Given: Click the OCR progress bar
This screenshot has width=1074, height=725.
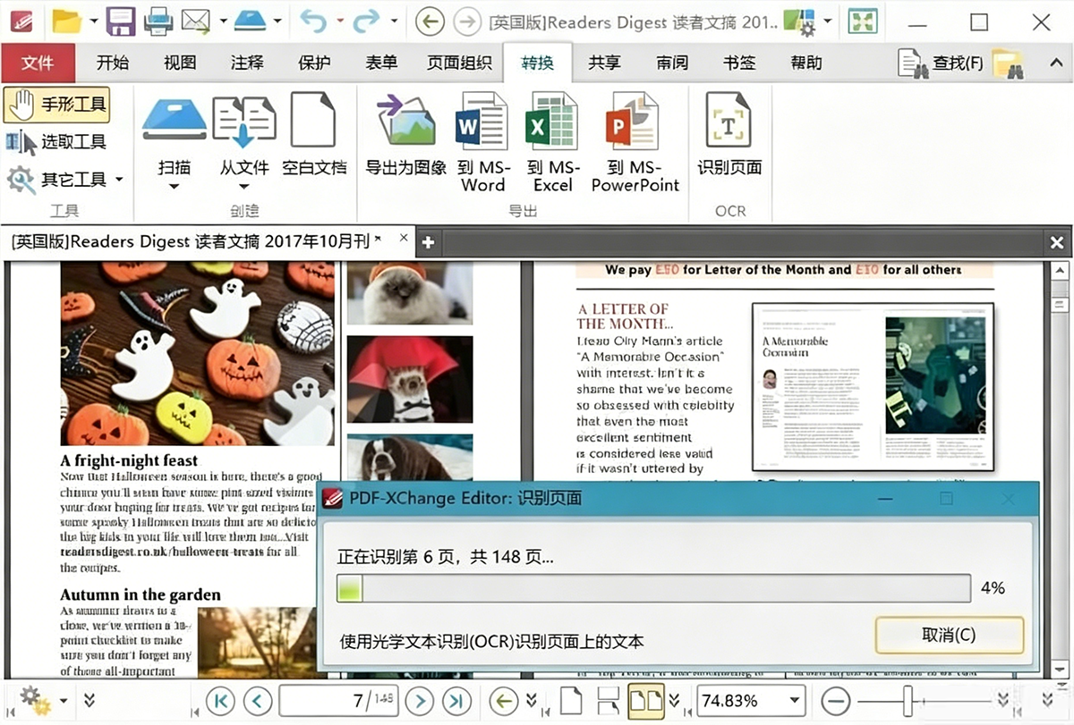Looking at the screenshot, I should [x=653, y=588].
